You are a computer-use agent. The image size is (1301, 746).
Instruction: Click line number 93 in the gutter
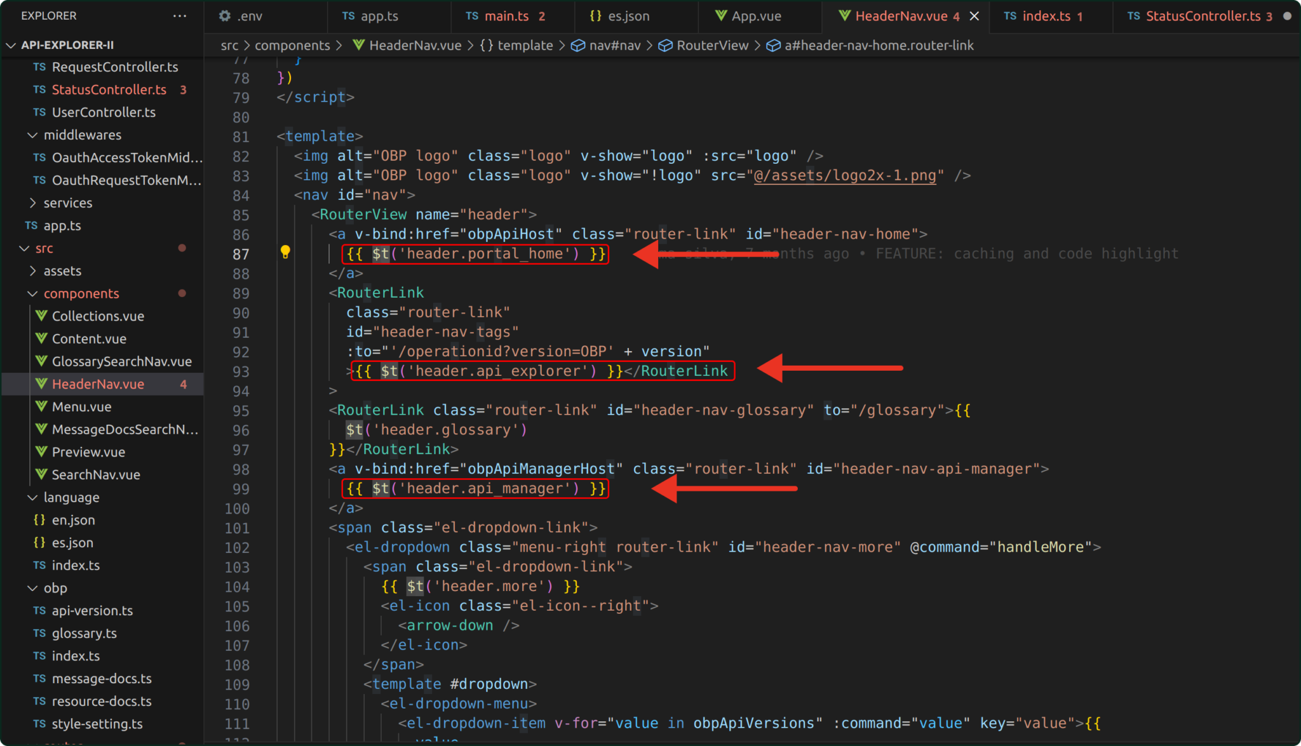pyautogui.click(x=241, y=371)
